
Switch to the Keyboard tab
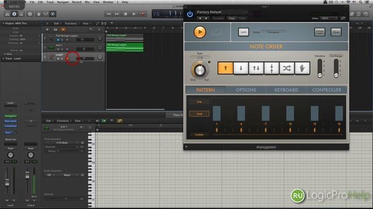pyautogui.click(x=286, y=90)
